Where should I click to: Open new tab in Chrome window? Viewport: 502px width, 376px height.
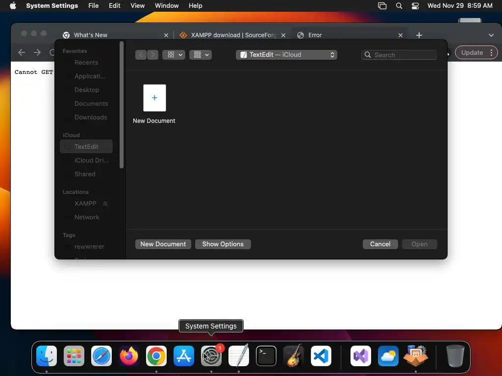point(419,35)
